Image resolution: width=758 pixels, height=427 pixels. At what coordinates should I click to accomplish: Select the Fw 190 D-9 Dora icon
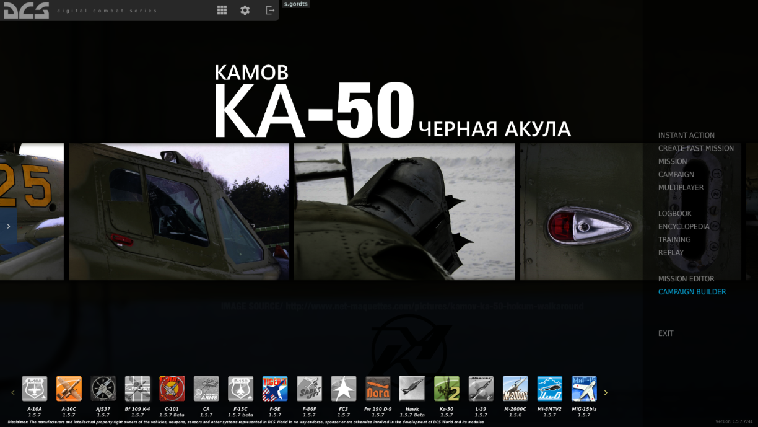coord(378,389)
